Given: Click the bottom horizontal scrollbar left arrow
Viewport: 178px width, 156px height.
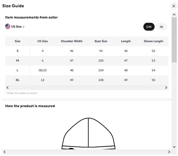Looking at the screenshot, I should tap(5, 152).
